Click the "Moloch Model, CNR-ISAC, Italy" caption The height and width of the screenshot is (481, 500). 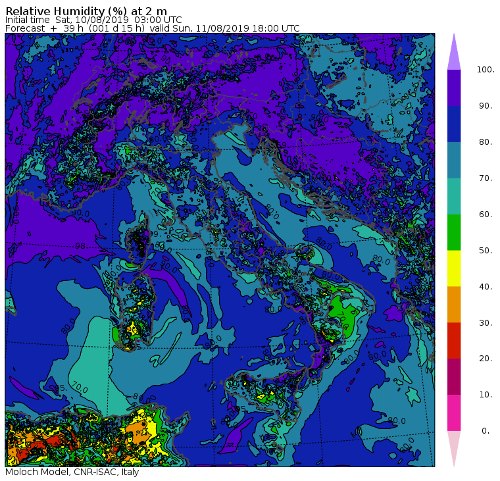pyautogui.click(x=72, y=472)
